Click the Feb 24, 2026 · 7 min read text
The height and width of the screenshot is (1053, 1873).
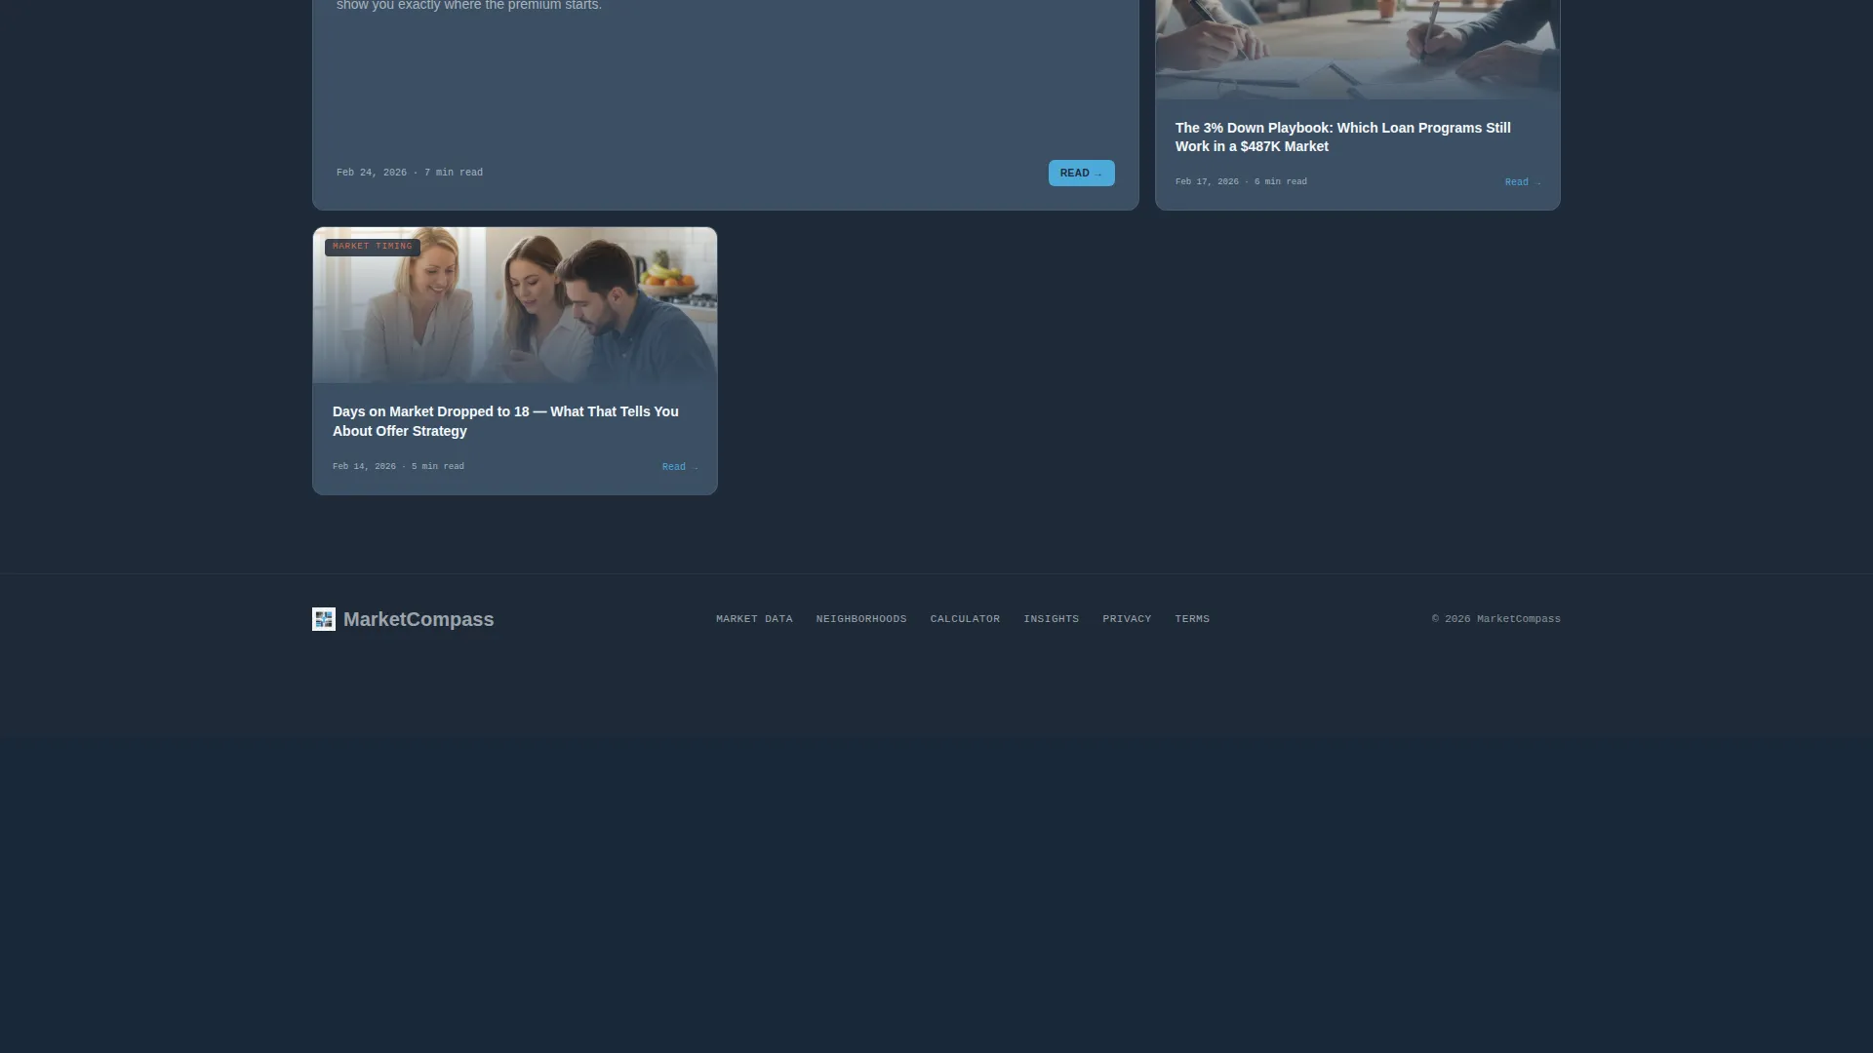tap(410, 173)
